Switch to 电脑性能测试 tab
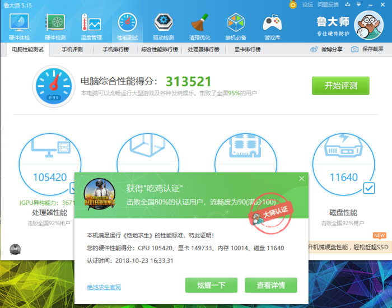The image size is (392, 308). [x=28, y=49]
